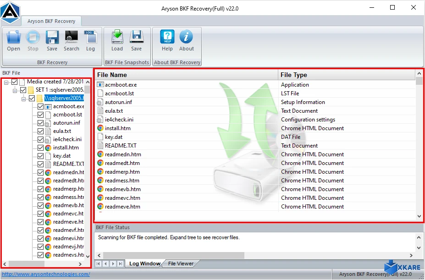This screenshot has width=425, height=280.
Task: Toggle the SET 1 checkbox in tree
Action: [x=23, y=90]
